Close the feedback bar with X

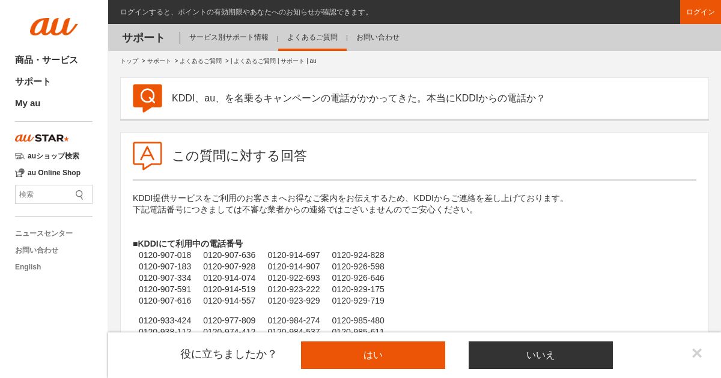[x=697, y=353]
